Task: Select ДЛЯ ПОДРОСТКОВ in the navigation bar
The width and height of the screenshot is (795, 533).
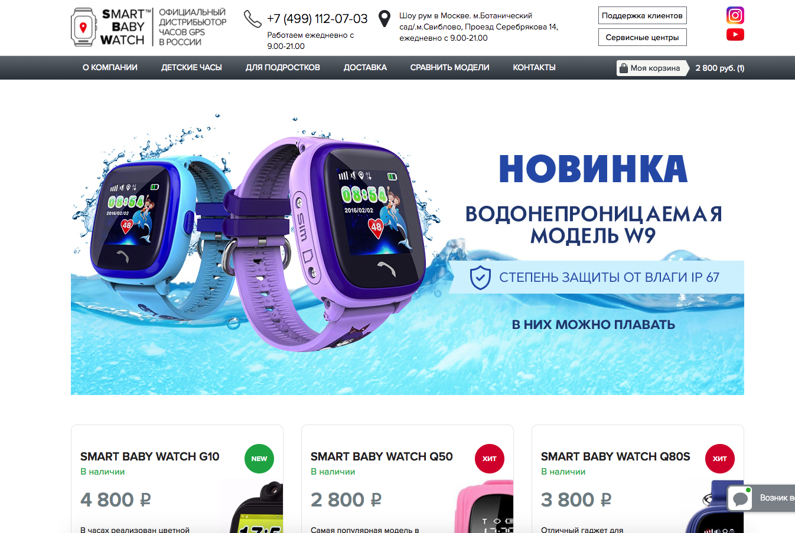Action: [283, 68]
